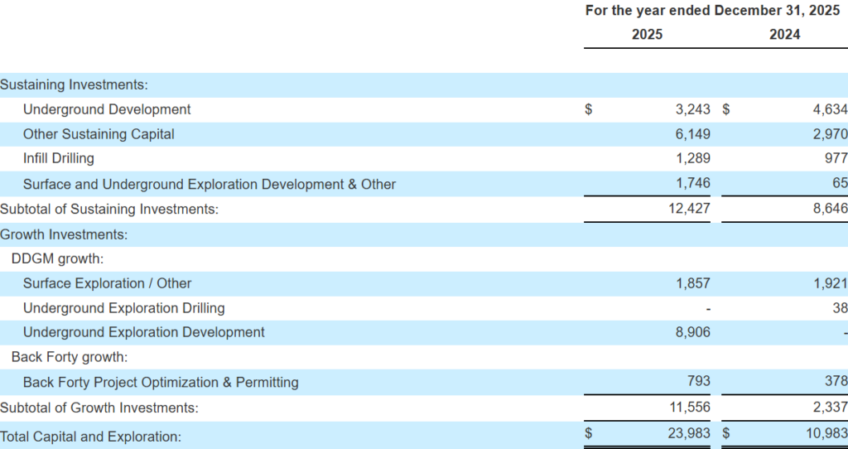Click the 8,646 sustaining subtotal for 2024

click(830, 210)
